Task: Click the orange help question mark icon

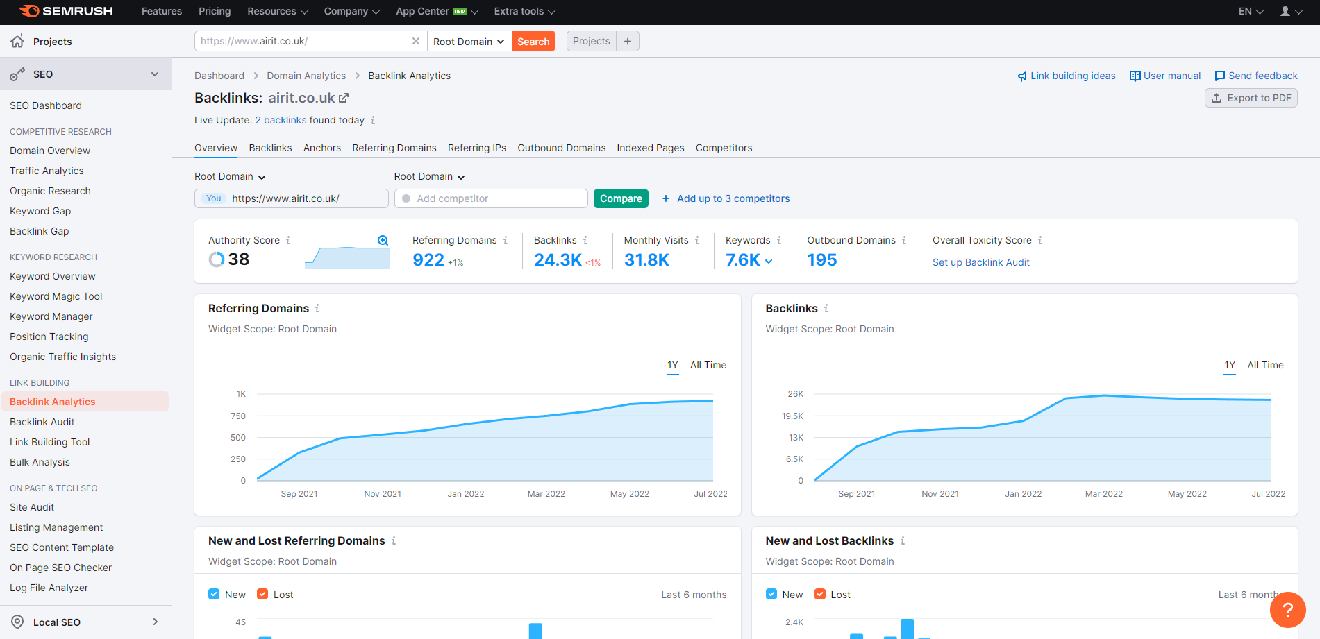Action: pyautogui.click(x=1287, y=610)
